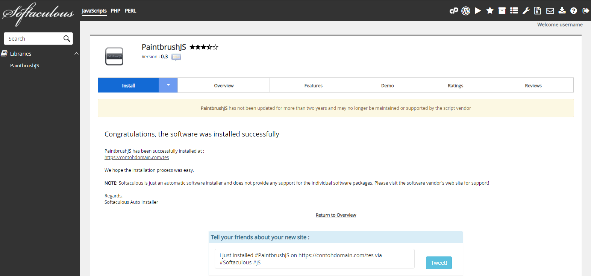
Task: Open the wrench settings icon
Action: click(x=526, y=11)
